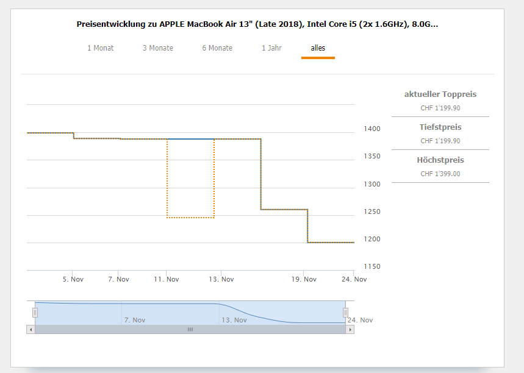The height and width of the screenshot is (373, 524).
Task: Click the 13. Nov label on the x-axis
Action: (221, 279)
